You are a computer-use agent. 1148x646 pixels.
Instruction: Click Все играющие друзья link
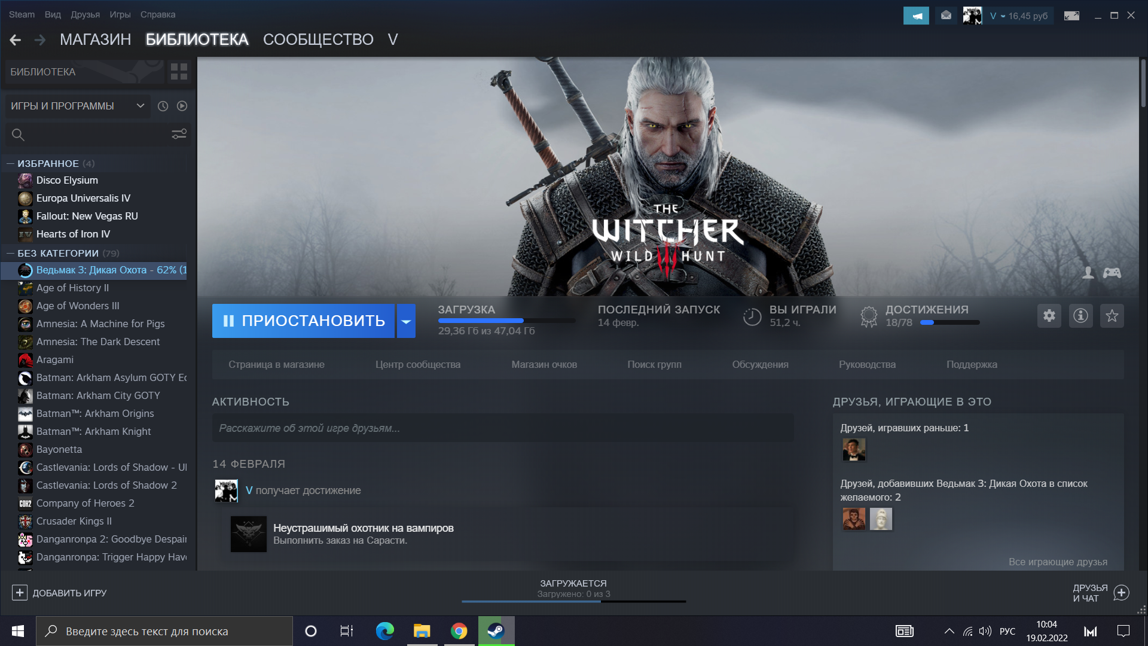tap(1058, 562)
